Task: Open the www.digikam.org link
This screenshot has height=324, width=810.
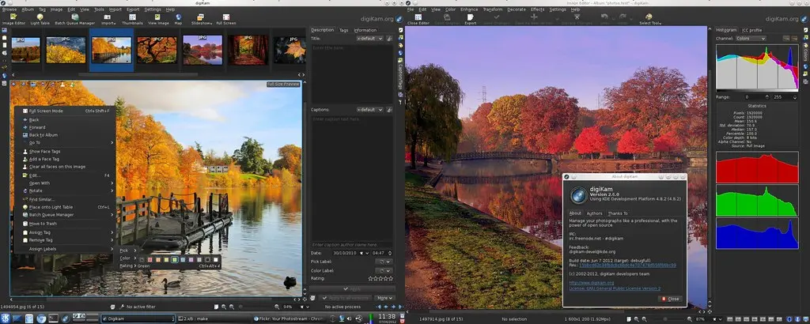Action: [x=592, y=283]
